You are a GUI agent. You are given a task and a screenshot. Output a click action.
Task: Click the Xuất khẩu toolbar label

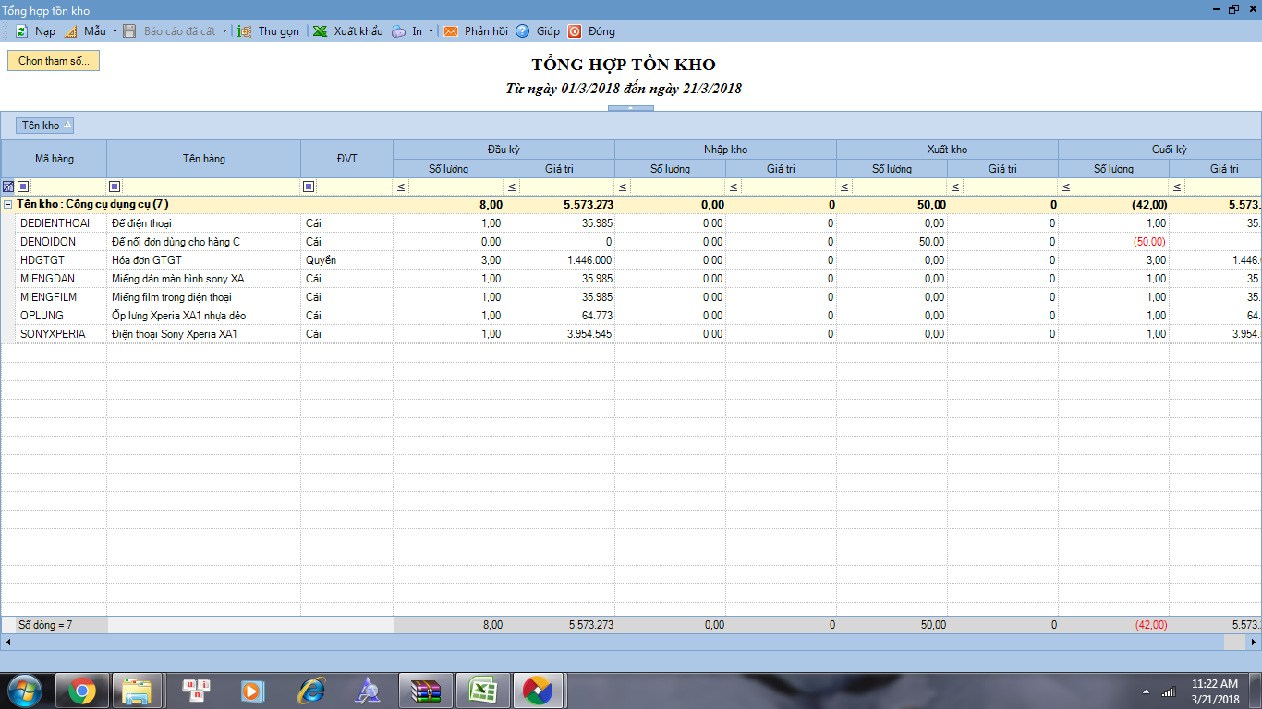click(358, 31)
